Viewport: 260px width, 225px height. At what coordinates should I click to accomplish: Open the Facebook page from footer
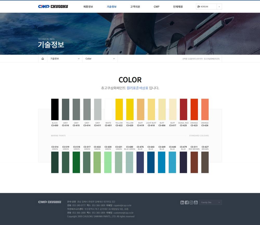pyautogui.click(x=187, y=202)
